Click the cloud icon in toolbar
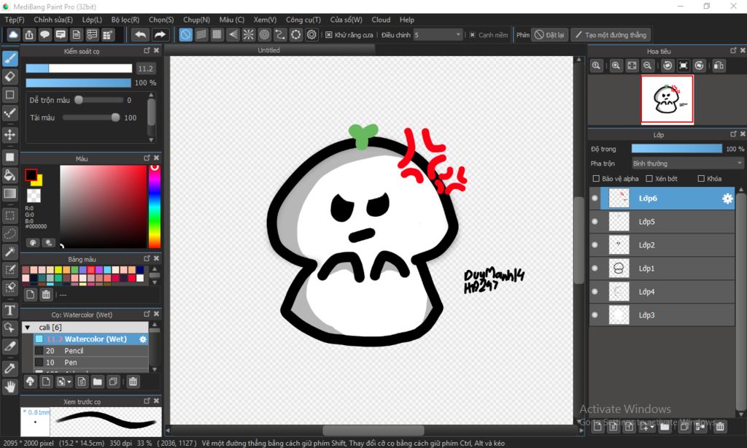The width and height of the screenshot is (747, 448). tap(13, 35)
